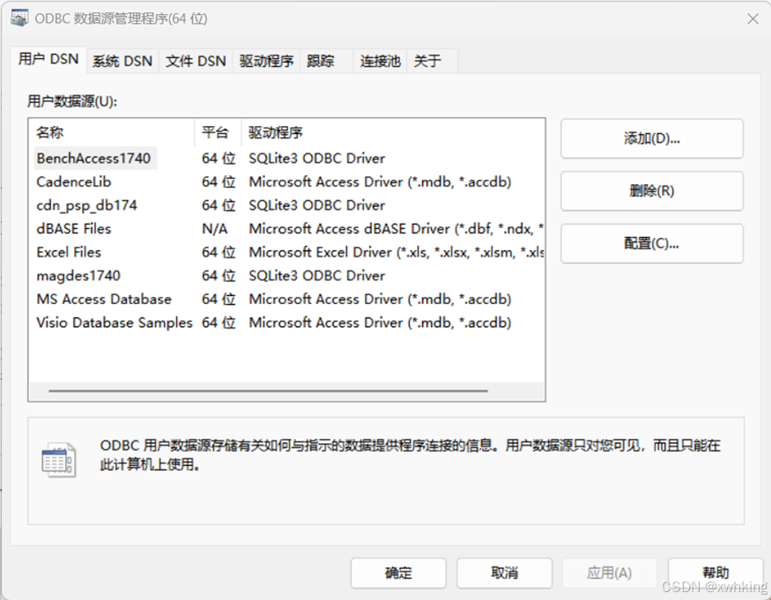771x600 pixels.
Task: Click Microsoft Excel Driver cell
Action: 397,252
